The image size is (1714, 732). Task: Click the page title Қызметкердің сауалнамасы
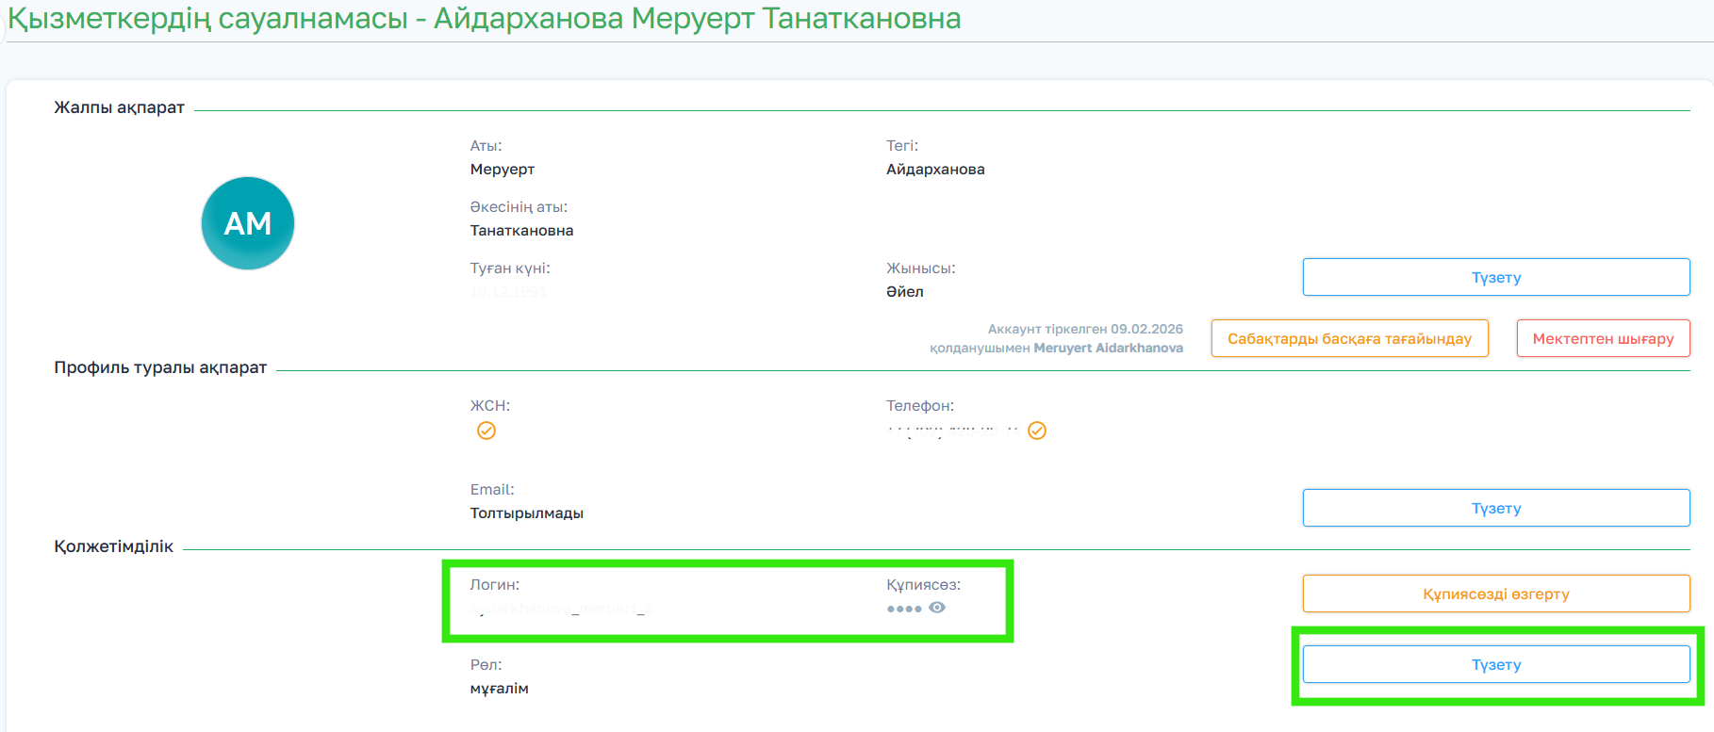tap(207, 18)
